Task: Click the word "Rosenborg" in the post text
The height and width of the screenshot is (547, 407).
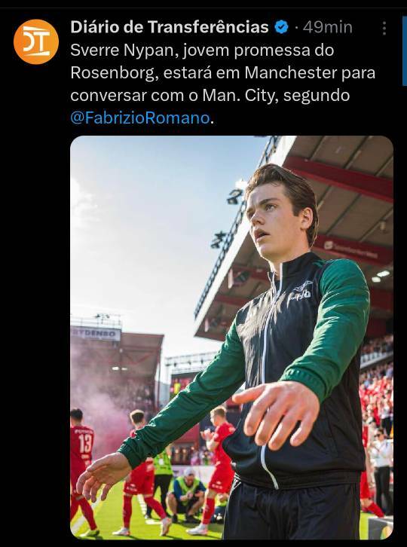Action: click(112, 73)
